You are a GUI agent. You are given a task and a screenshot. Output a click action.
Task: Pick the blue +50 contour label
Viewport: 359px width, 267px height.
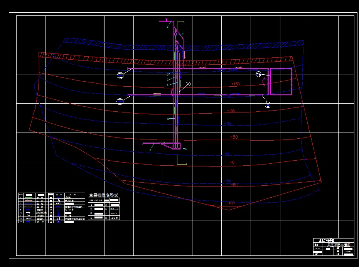pos(228,124)
